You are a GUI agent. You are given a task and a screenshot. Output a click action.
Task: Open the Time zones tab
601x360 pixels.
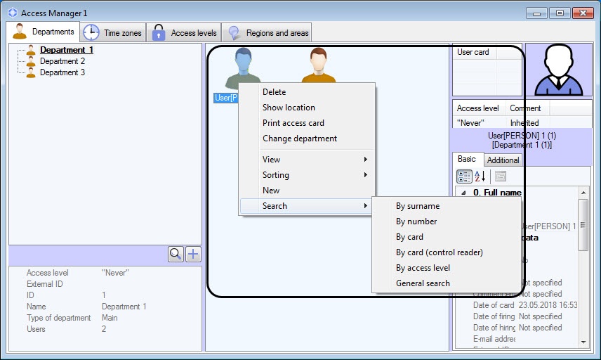(x=114, y=32)
